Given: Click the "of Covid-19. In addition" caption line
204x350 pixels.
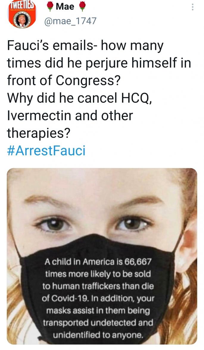Looking at the screenshot, I should pyautogui.click(x=98, y=299).
